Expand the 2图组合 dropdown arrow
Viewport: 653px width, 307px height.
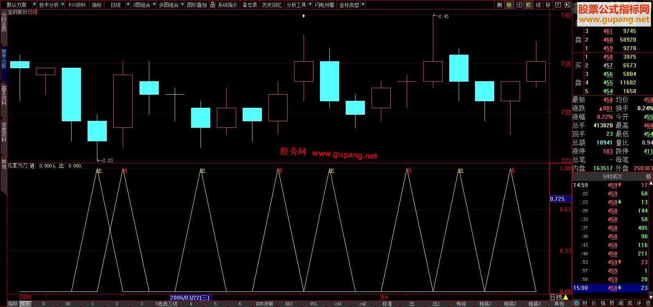(x=154, y=5)
